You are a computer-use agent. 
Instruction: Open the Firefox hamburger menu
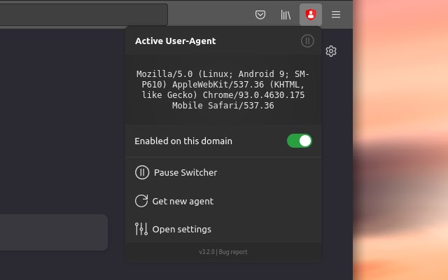[336, 14]
